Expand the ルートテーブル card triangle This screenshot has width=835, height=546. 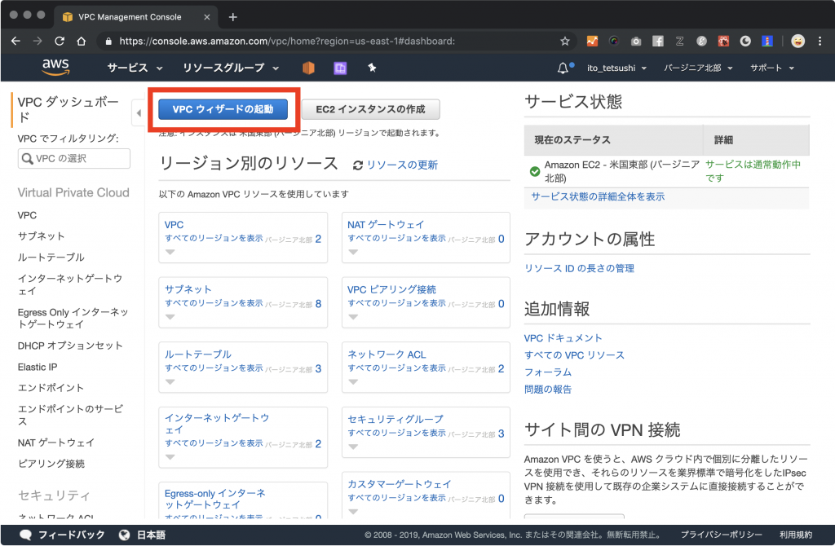pyautogui.click(x=170, y=382)
